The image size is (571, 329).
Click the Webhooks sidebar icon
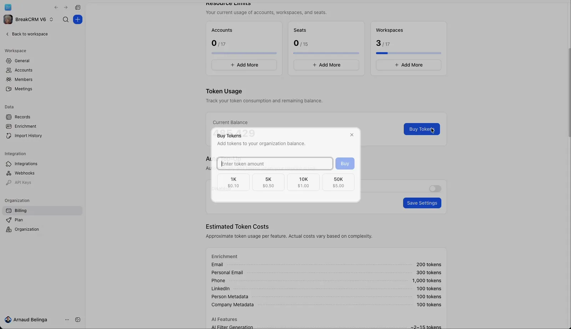click(9, 173)
